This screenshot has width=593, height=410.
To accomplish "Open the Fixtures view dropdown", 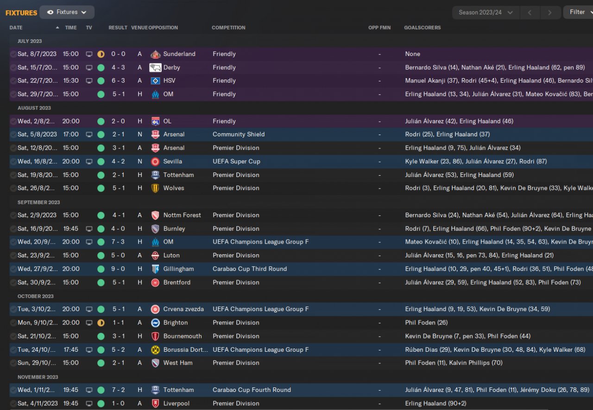I will (x=67, y=12).
